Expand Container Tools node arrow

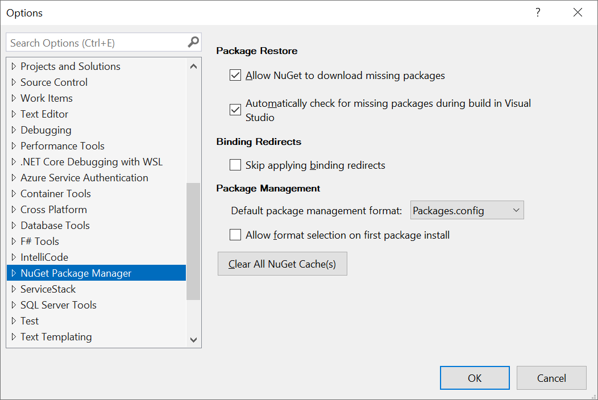point(14,194)
